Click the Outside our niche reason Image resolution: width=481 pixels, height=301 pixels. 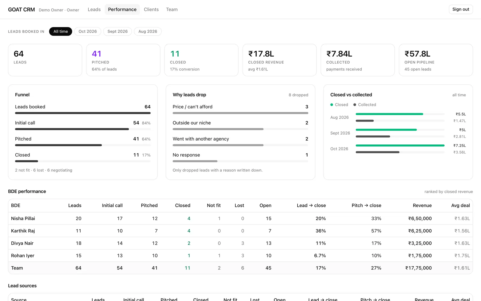(x=240, y=125)
